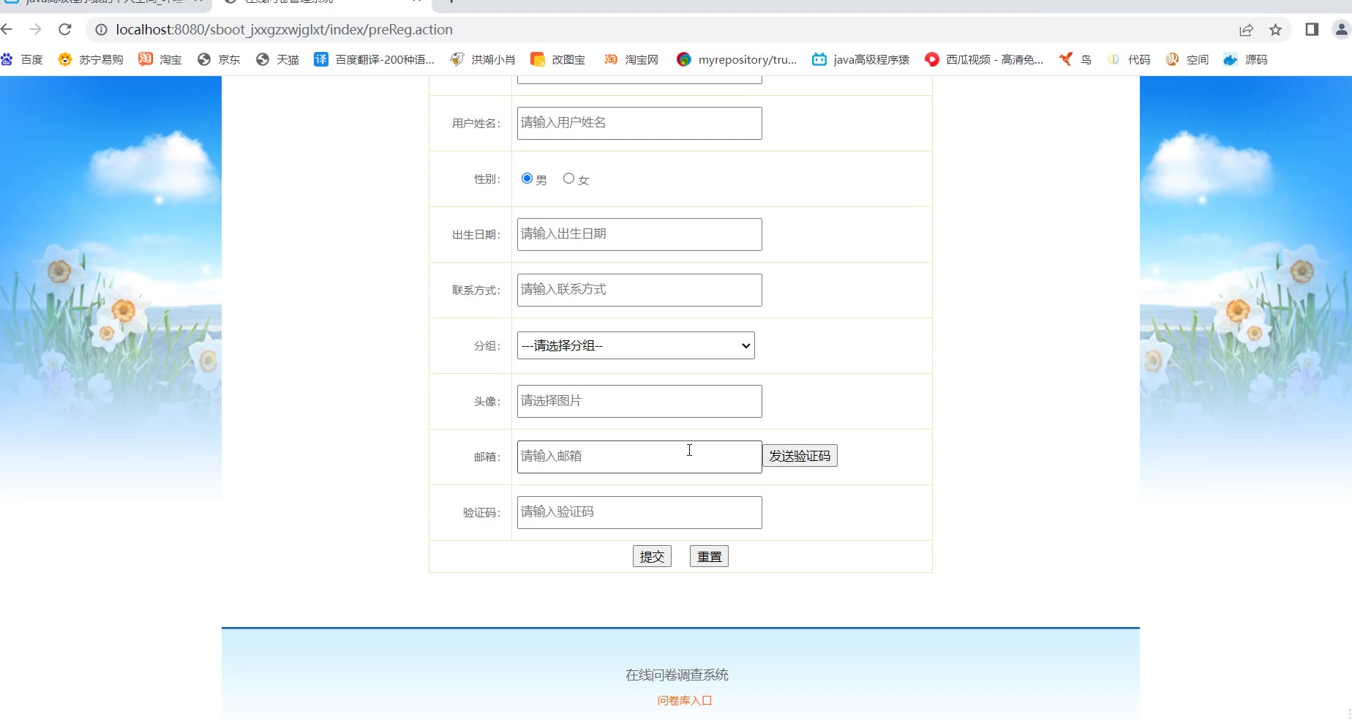Image resolution: width=1352 pixels, height=720 pixels.
Task: Open the browser side panel
Action: 1312,29
